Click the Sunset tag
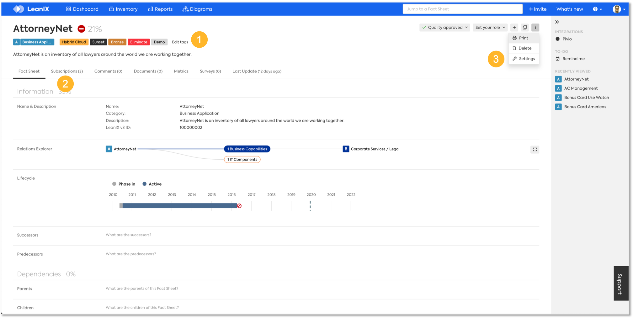Image resolution: width=633 pixels, height=318 pixels. 98,42
